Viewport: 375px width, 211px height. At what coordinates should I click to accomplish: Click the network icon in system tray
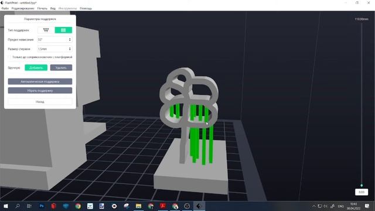pyautogui.click(x=320, y=206)
